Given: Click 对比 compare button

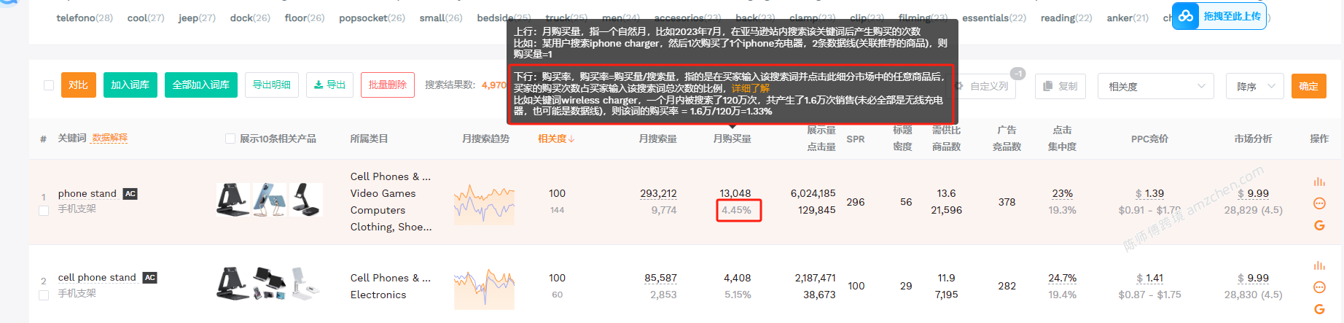Looking at the screenshot, I should pos(79,85).
